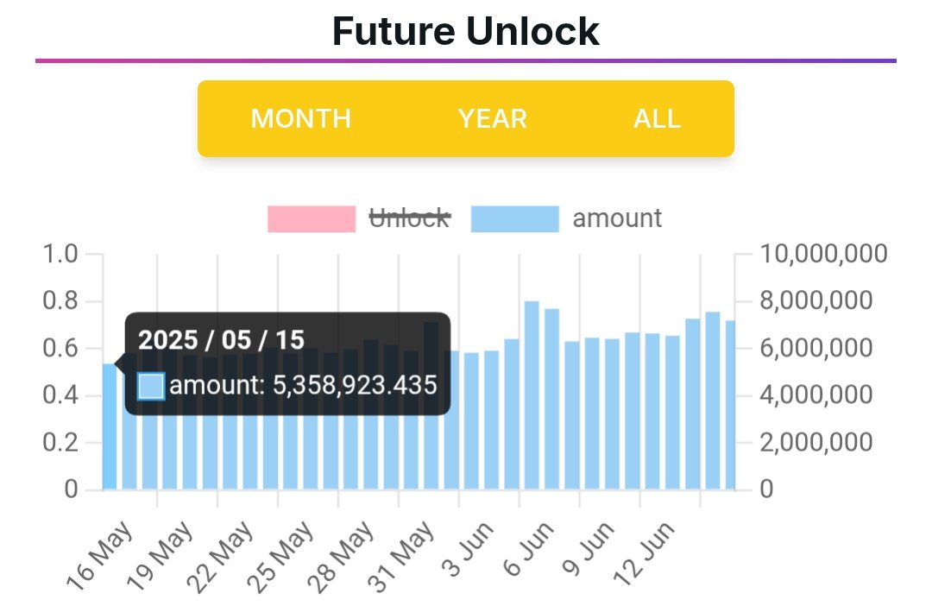The image size is (932, 606).
Task: Click the tooltip date 2025 / 05 / 15
Action: pos(222,339)
